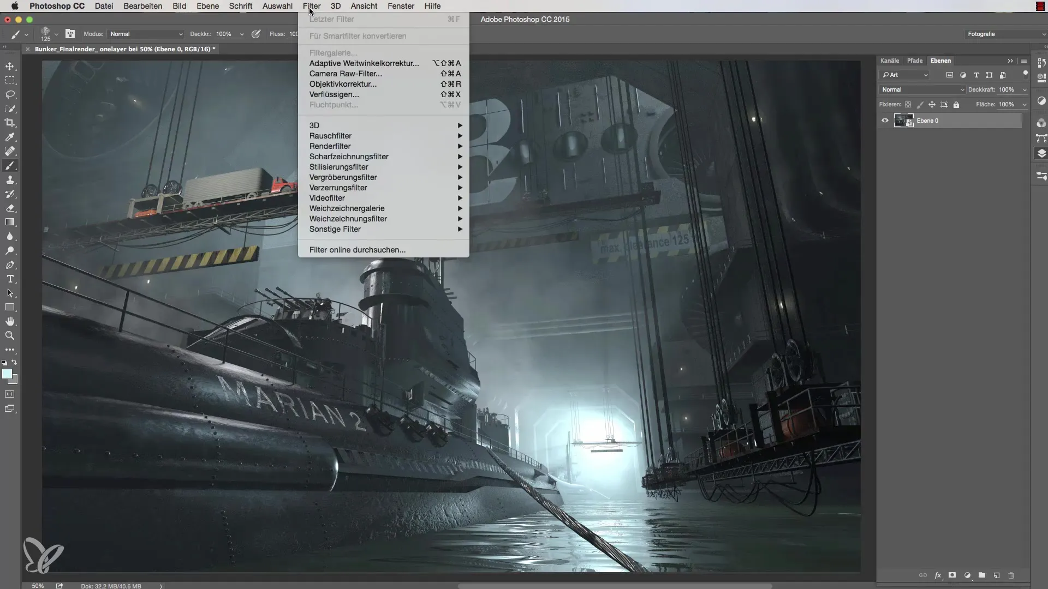Delete layer with trash icon
The width and height of the screenshot is (1048, 589).
point(1011,575)
